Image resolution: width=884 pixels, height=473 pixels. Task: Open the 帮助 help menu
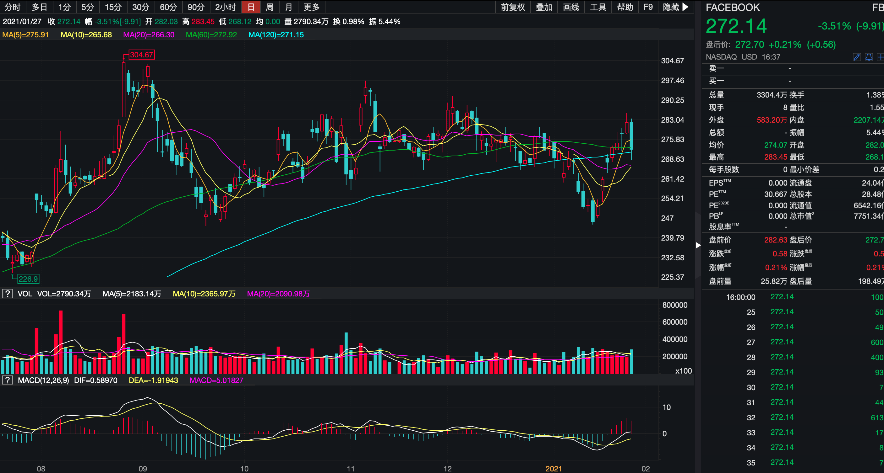coord(625,7)
